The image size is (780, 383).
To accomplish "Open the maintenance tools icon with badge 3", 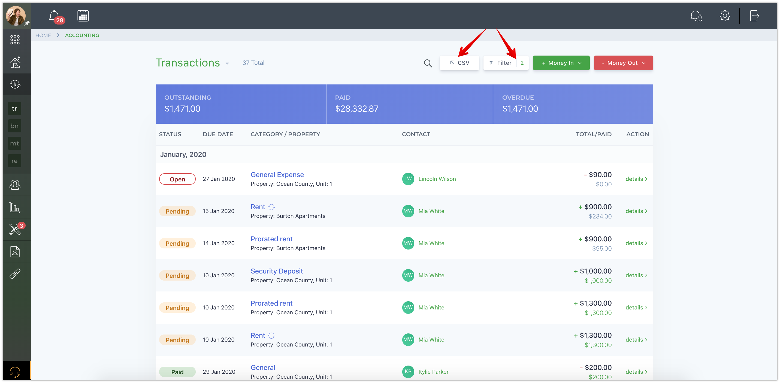I will (16, 229).
